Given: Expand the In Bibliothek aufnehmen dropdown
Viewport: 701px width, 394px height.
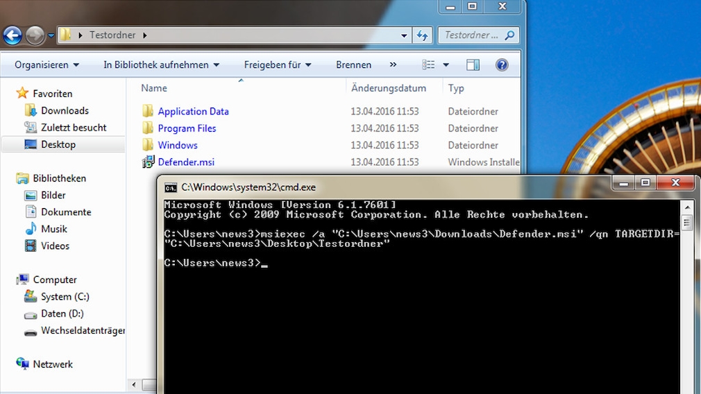Looking at the screenshot, I should [x=161, y=65].
